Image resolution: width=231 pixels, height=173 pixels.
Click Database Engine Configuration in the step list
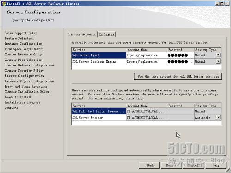(29, 81)
